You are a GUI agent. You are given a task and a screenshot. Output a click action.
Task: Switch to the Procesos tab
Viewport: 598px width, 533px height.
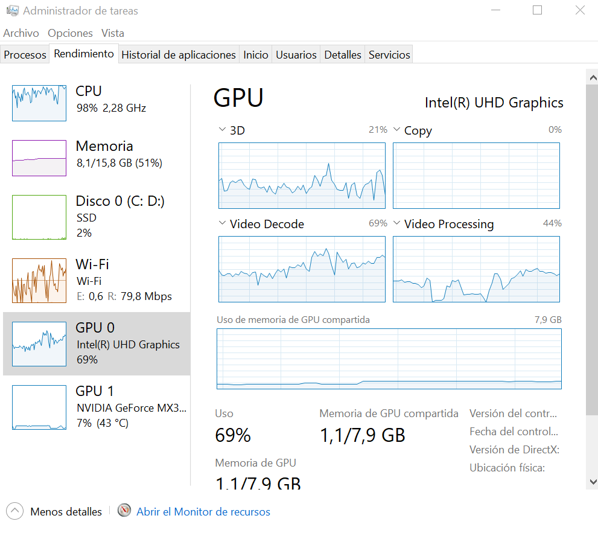(25, 55)
